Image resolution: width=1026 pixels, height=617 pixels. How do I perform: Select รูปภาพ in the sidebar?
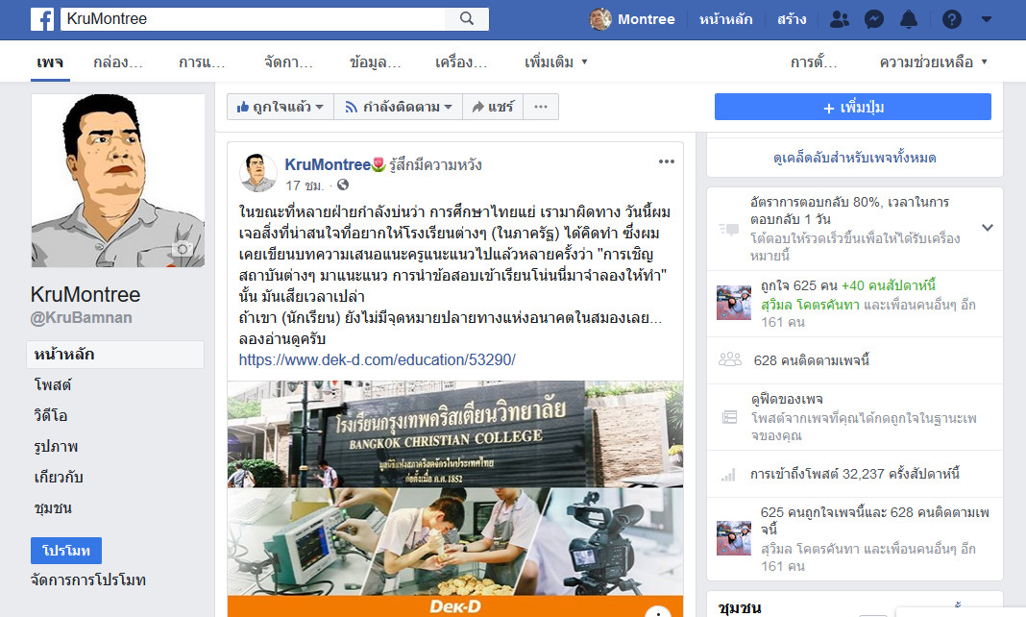[x=56, y=446]
